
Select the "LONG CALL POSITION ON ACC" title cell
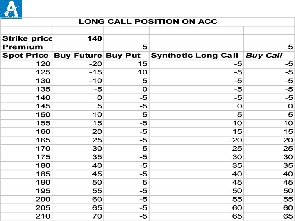147,21
